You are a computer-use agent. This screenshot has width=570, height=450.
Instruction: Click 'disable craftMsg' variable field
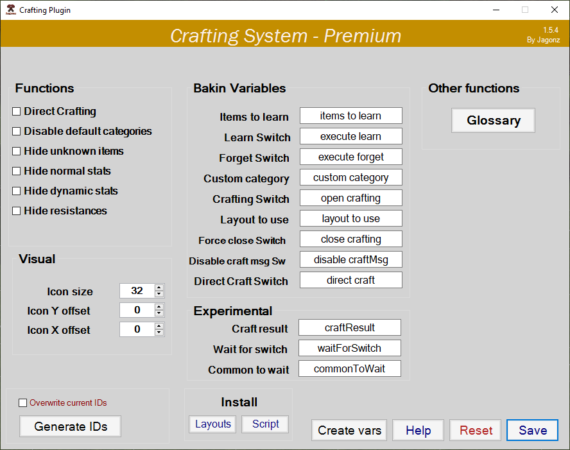(x=351, y=259)
